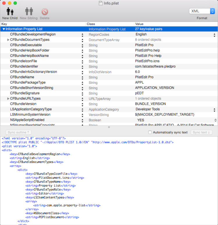
Task: Open the XML format dropdown
Action: [x=202, y=11]
